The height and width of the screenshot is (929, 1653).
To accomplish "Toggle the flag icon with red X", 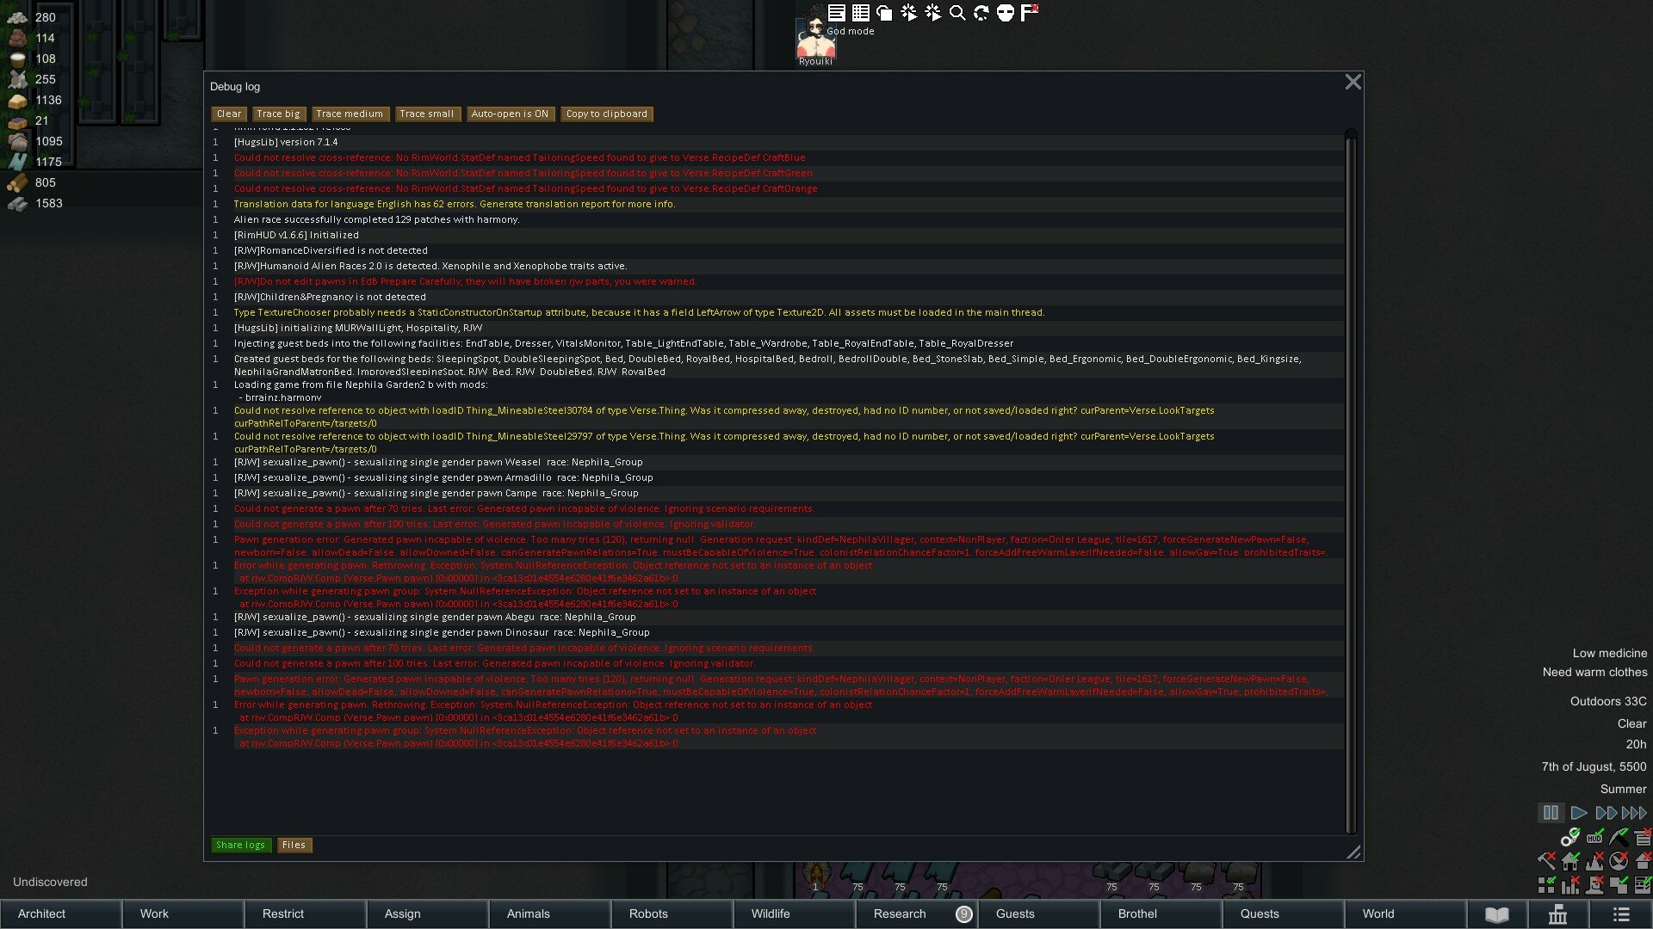I will pos(1029,12).
